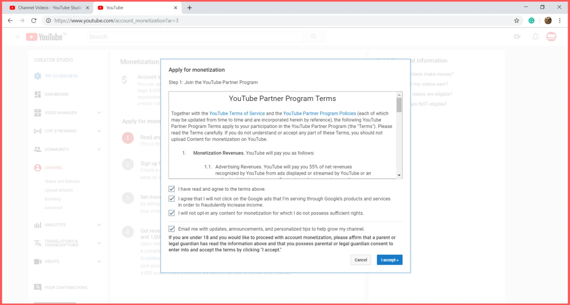
Task: Click the Video Manager icon
Action: pos(38,113)
